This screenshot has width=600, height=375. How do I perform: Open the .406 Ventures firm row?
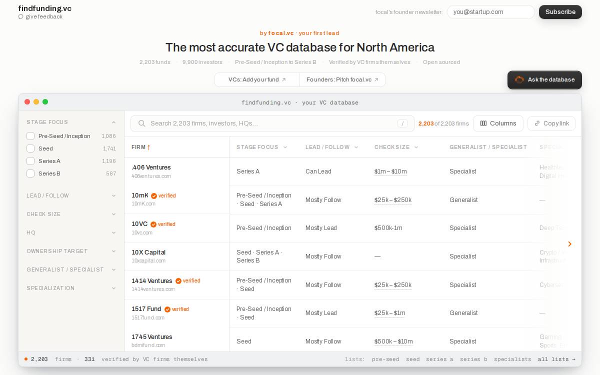(x=352, y=171)
